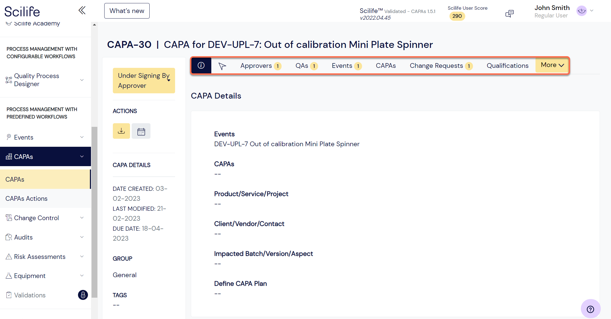Click the Events sidebar pin icon
Viewport: 611px width, 319px height.
[9, 137]
